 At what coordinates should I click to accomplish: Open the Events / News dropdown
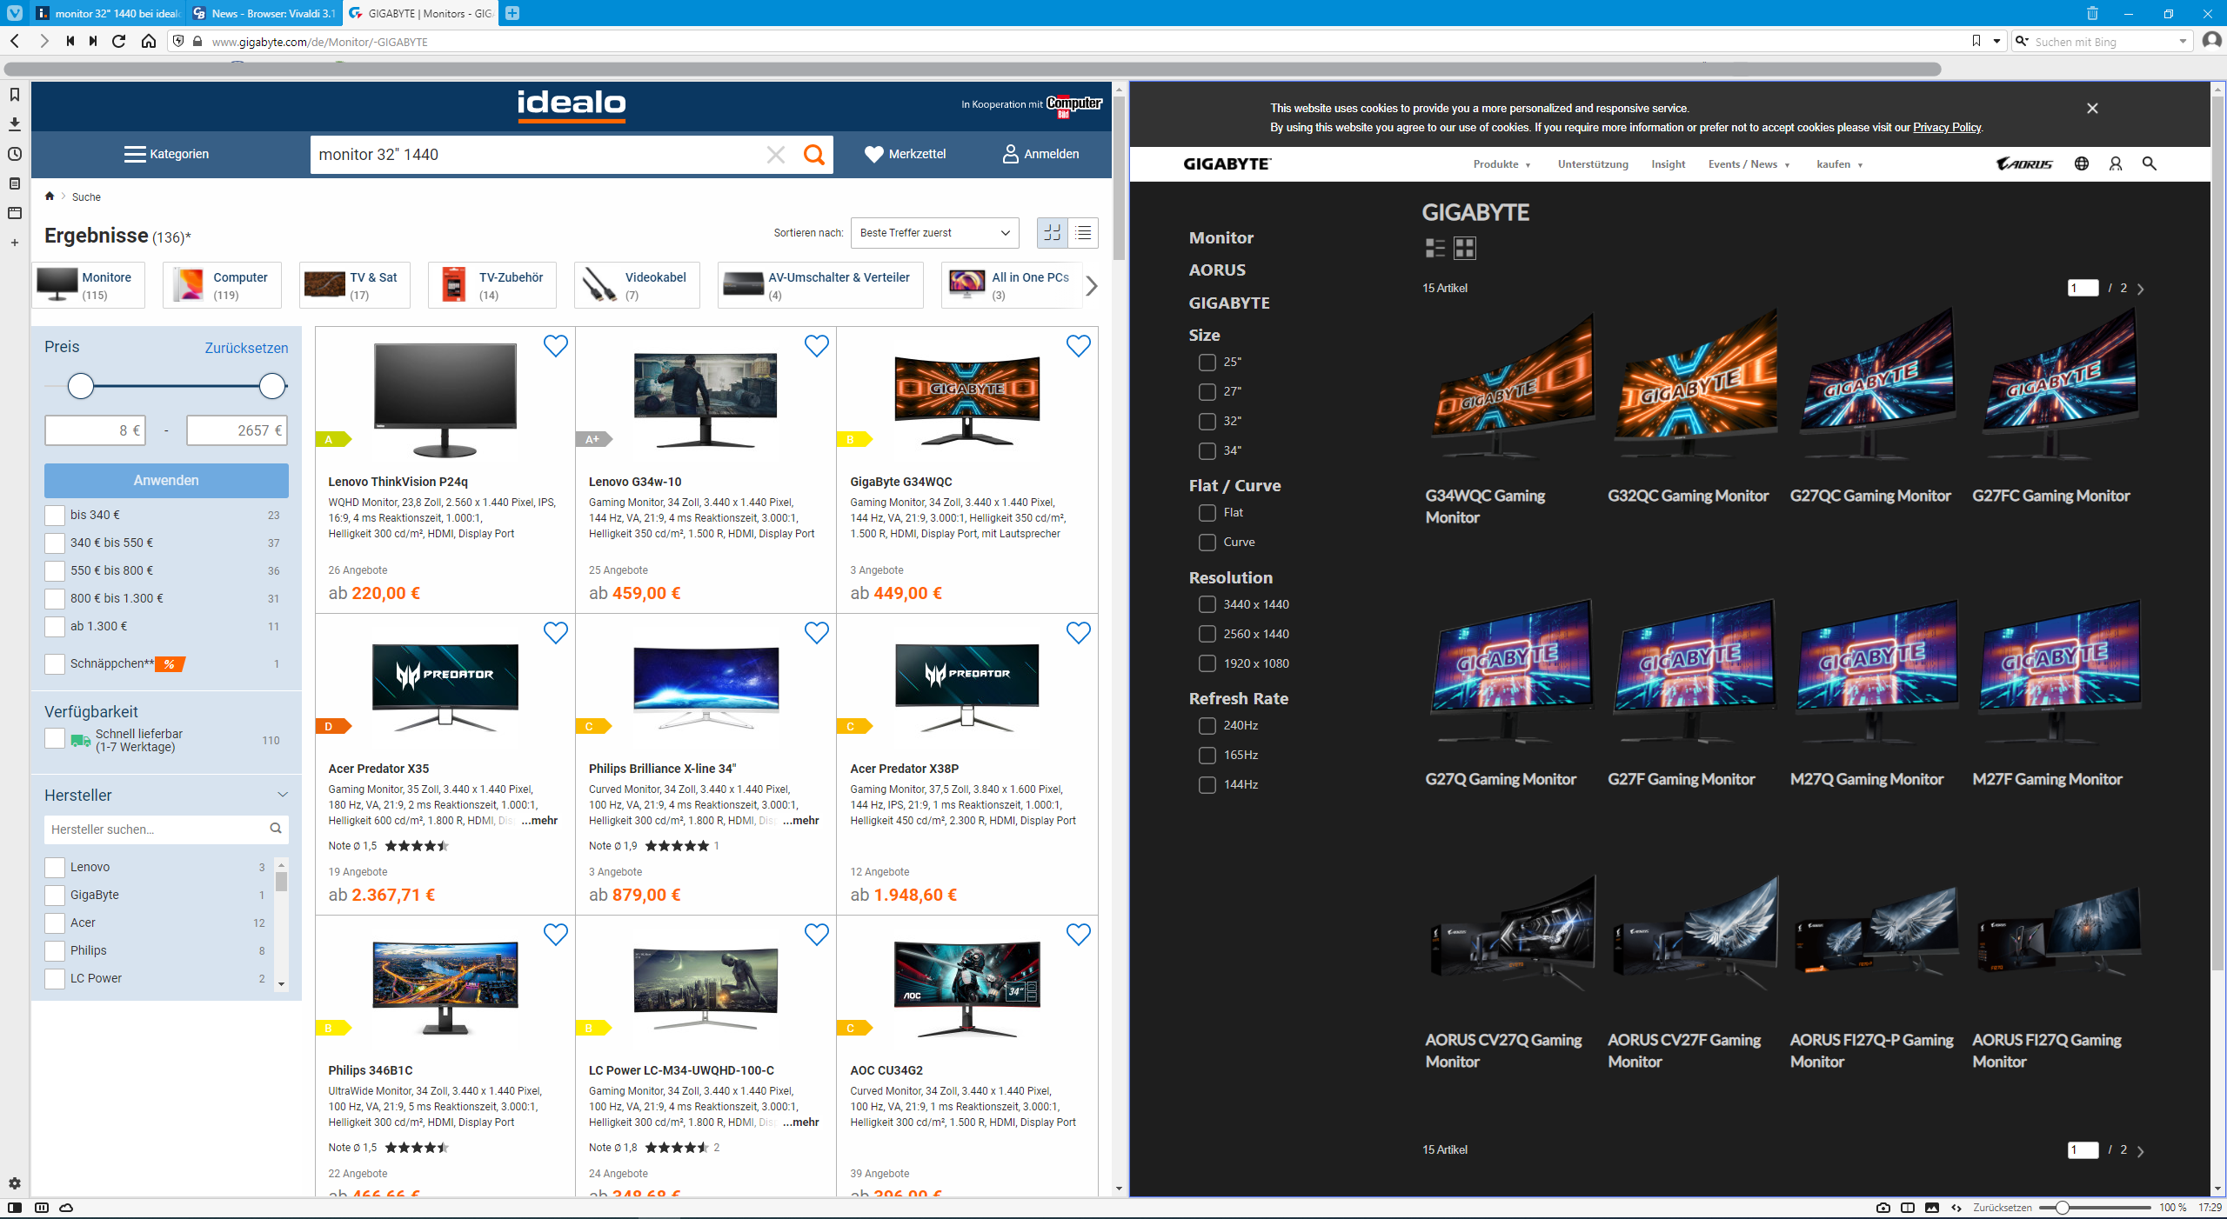(x=1749, y=164)
